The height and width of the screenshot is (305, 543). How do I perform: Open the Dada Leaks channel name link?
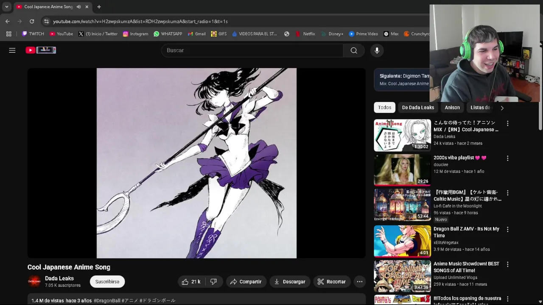click(59, 278)
